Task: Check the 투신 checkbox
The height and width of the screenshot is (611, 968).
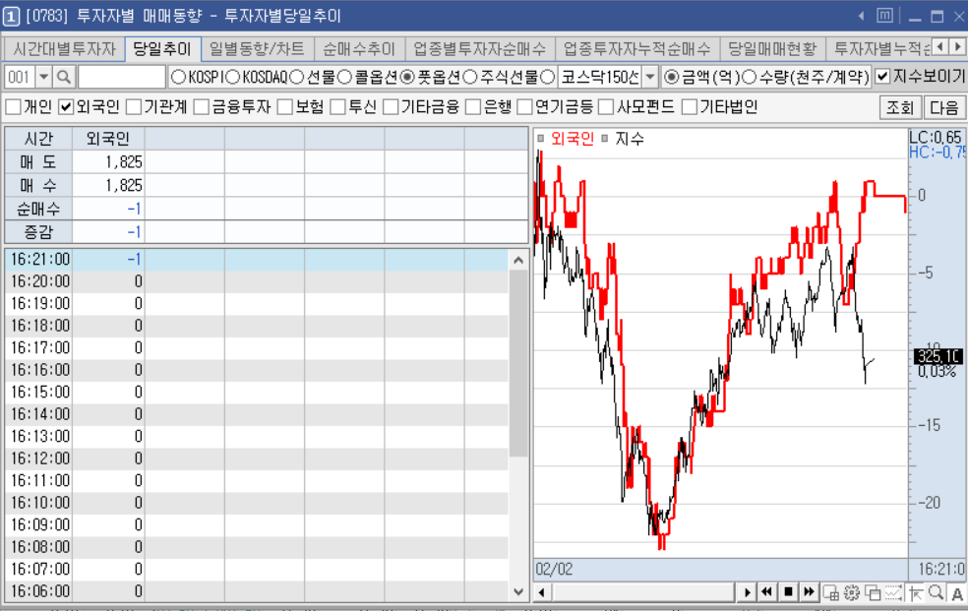Action: click(x=337, y=107)
